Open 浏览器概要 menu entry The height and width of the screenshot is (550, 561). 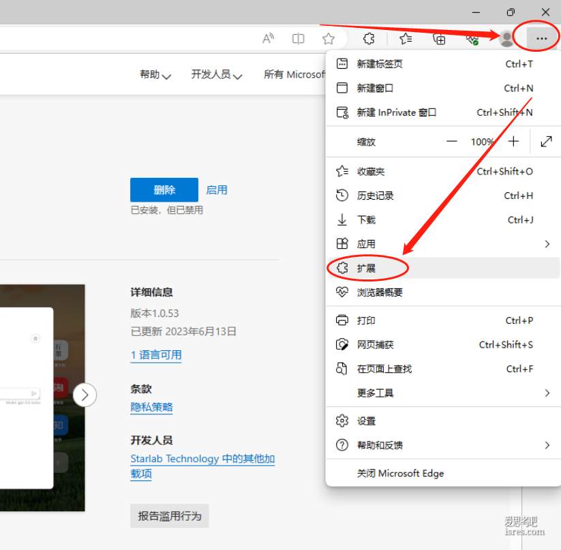[x=443, y=292]
